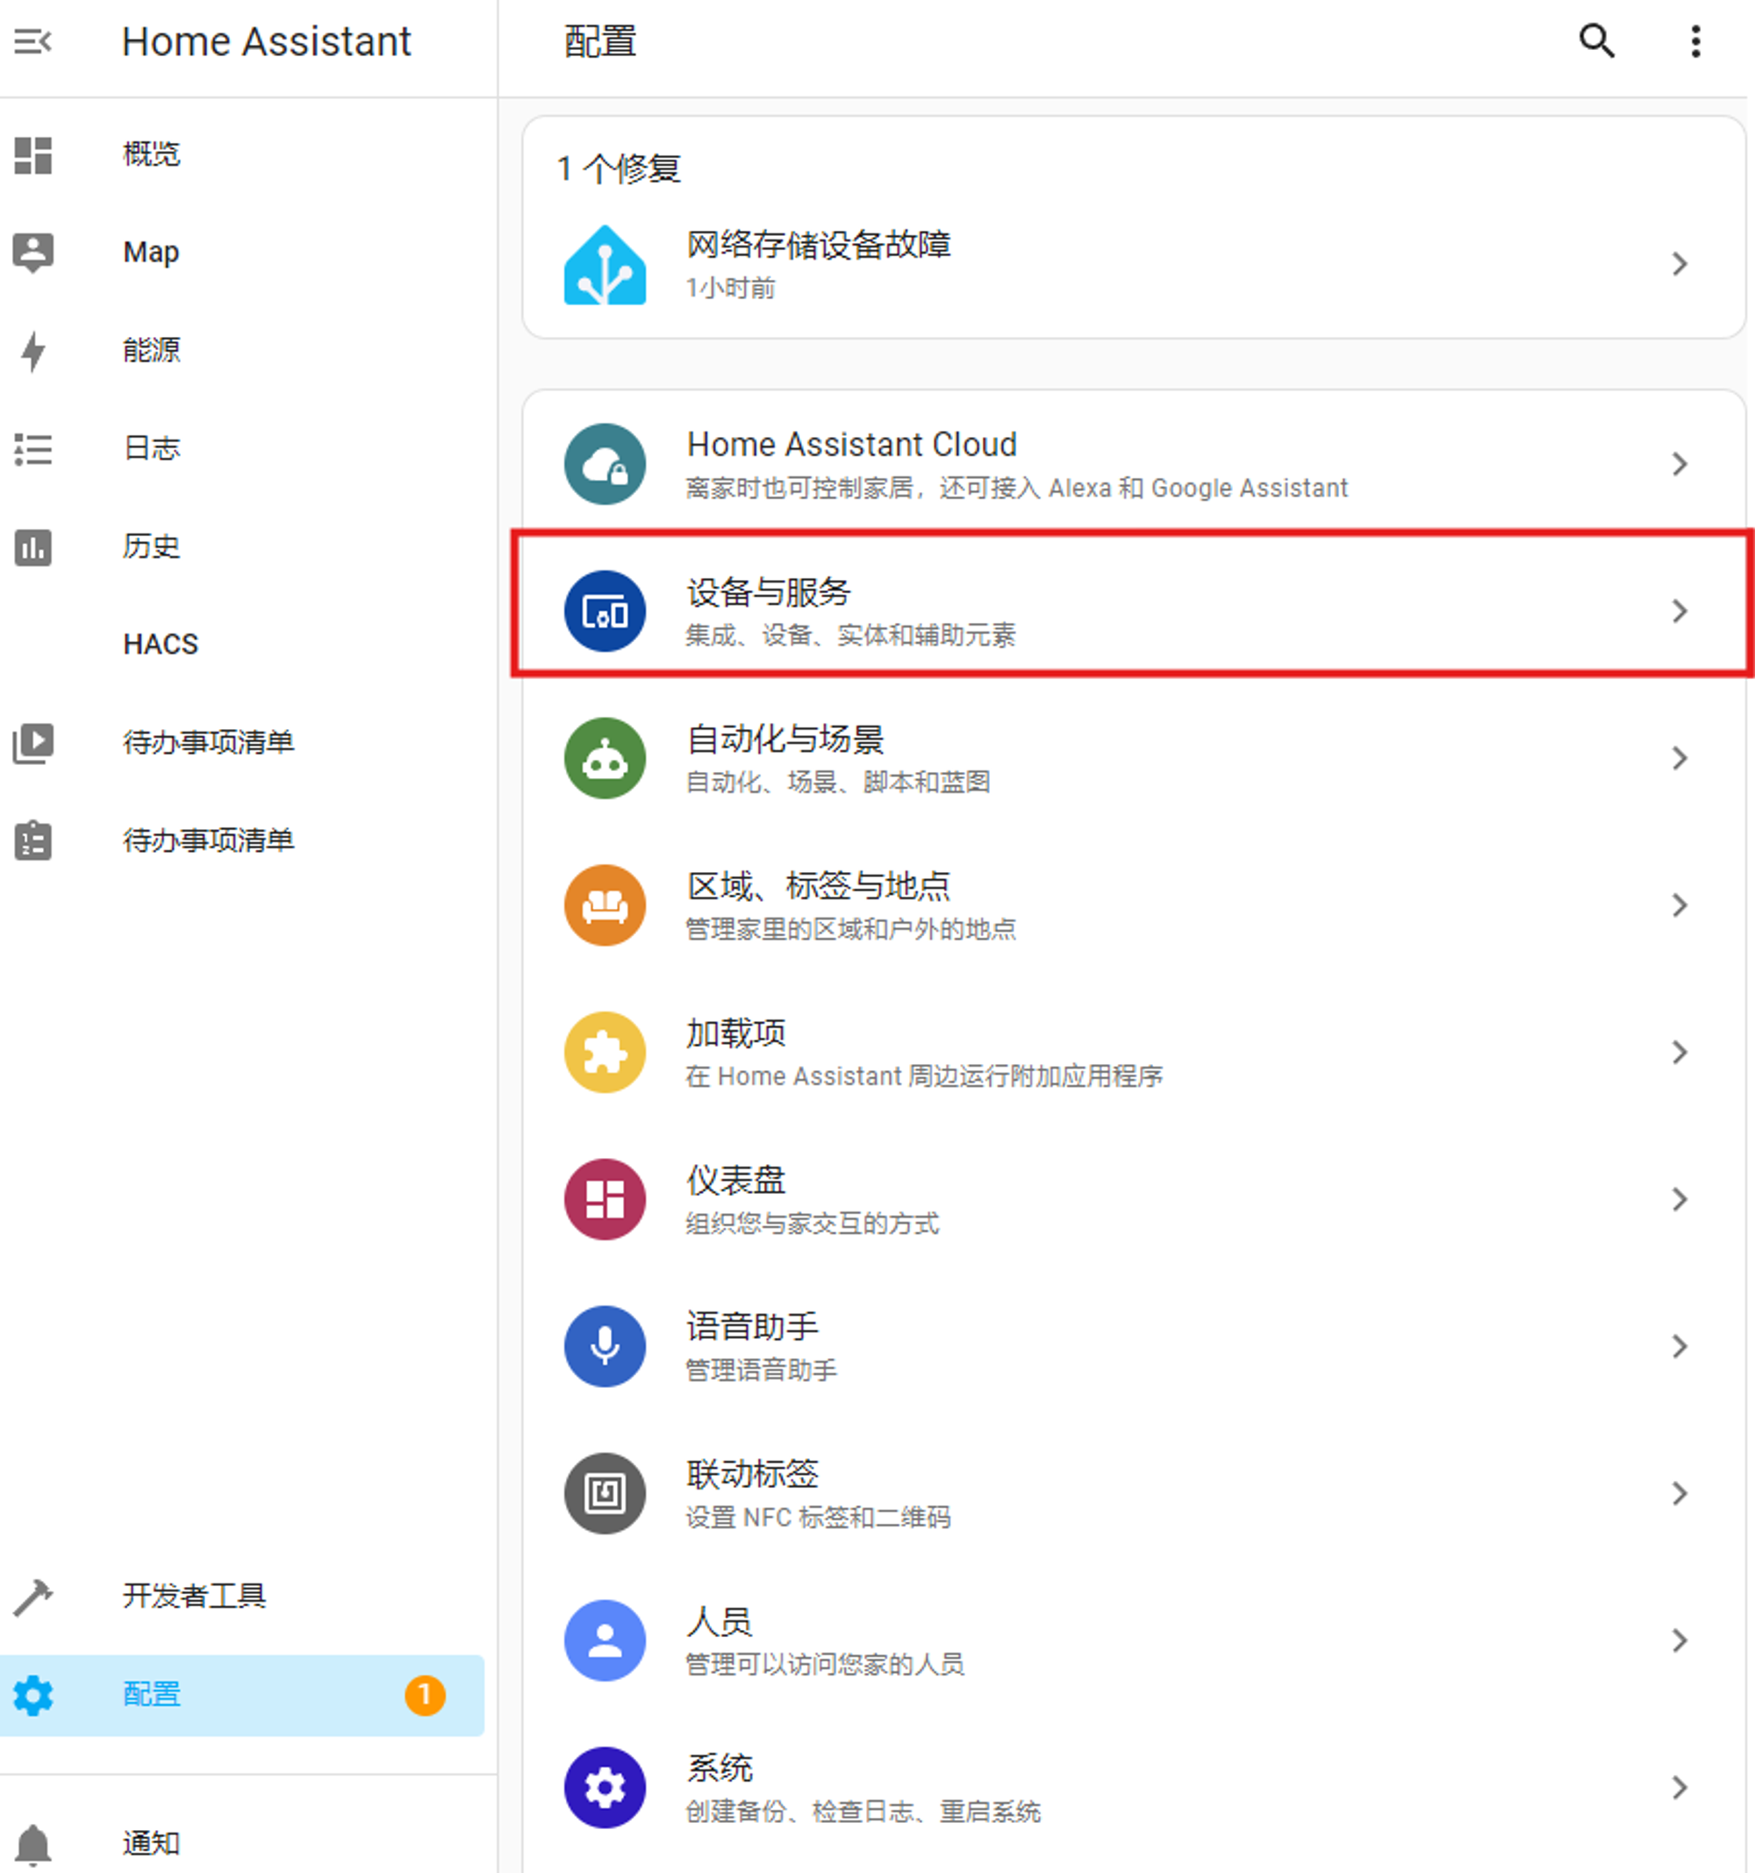This screenshot has height=1873, width=1755.
Task: Open the three-dot overflow menu
Action: tap(1694, 41)
